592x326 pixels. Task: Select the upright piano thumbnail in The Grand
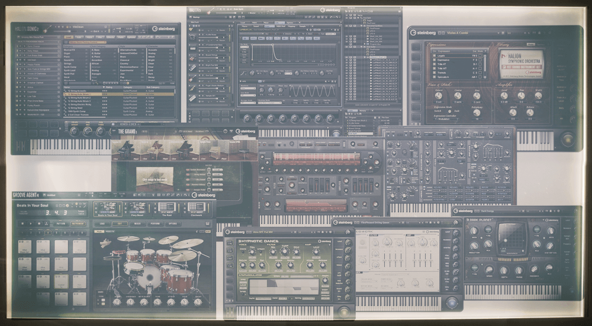[214, 151]
